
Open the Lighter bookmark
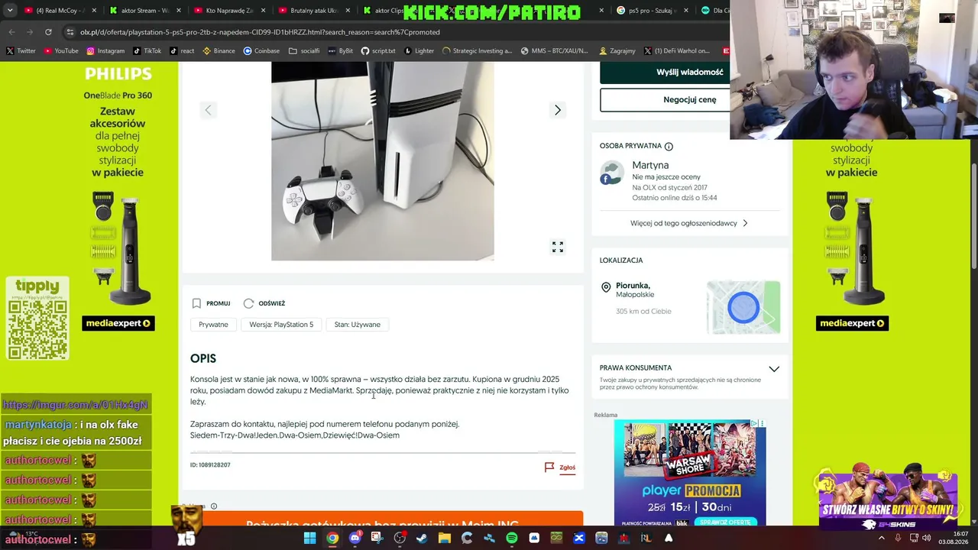pos(419,51)
